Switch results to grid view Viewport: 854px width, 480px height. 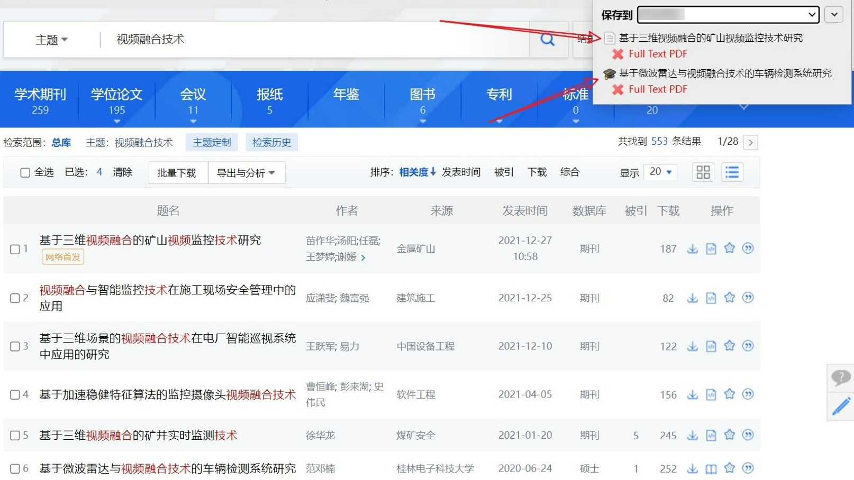pyautogui.click(x=703, y=172)
